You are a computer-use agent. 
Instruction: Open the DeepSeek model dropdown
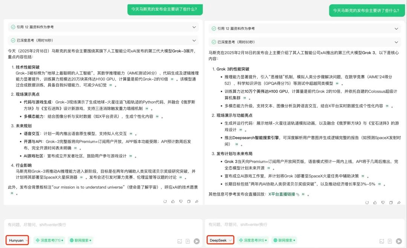[220, 240]
